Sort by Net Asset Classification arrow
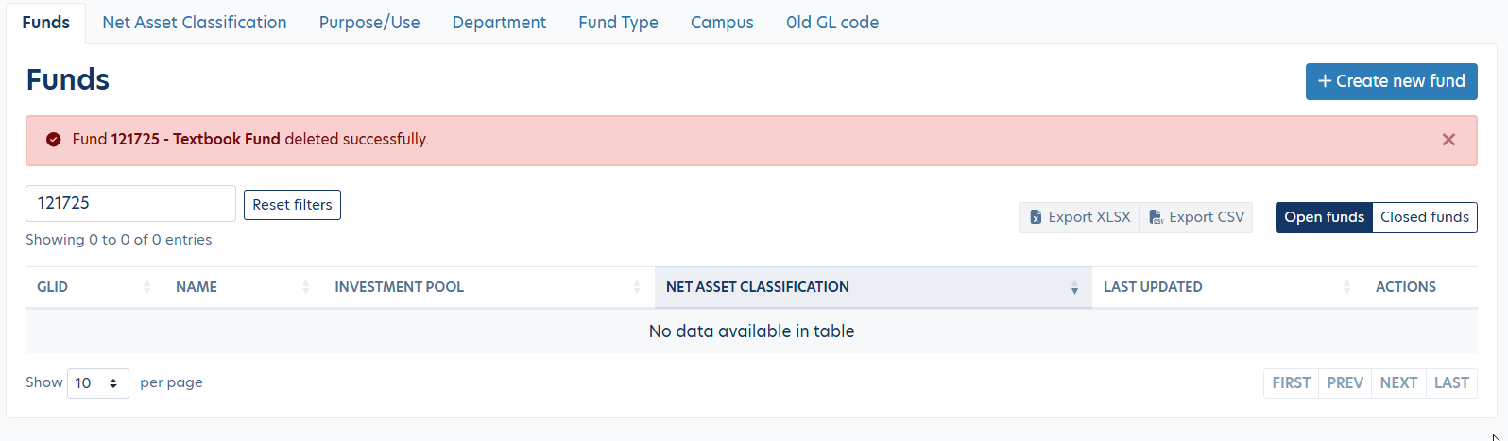This screenshot has width=1508, height=441. coord(1074,288)
